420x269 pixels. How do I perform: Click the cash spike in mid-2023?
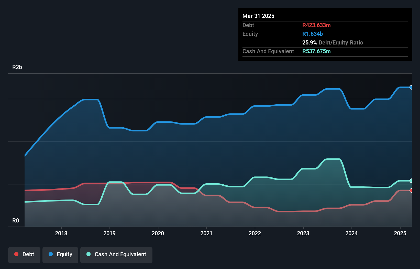click(x=333, y=159)
